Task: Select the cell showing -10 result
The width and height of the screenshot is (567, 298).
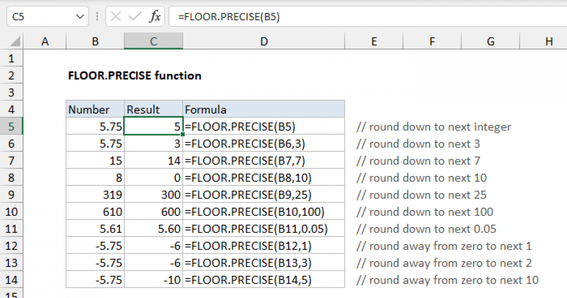Action: (153, 280)
